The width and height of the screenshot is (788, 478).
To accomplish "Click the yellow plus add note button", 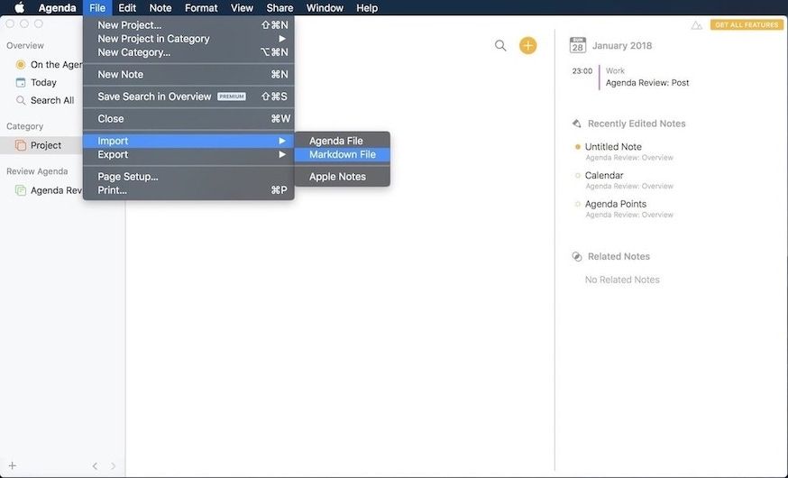I will [x=527, y=46].
